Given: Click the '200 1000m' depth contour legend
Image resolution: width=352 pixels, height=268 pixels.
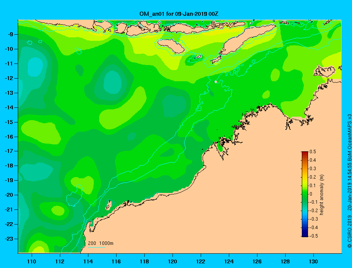Looking at the screenshot, I should (101, 243).
